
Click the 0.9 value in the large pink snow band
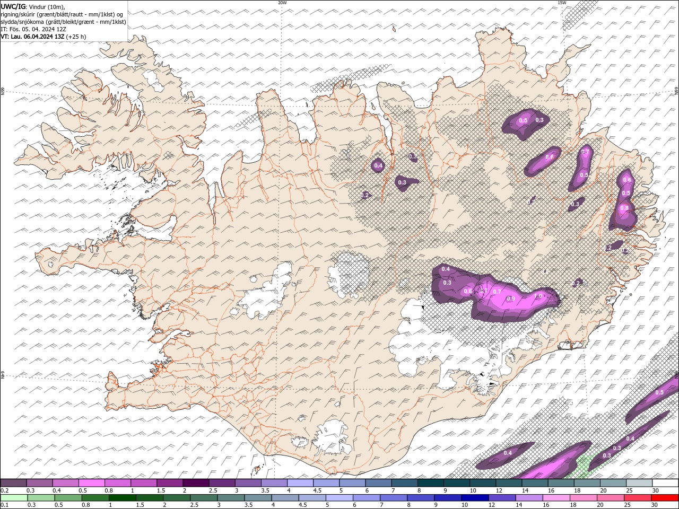click(511, 299)
